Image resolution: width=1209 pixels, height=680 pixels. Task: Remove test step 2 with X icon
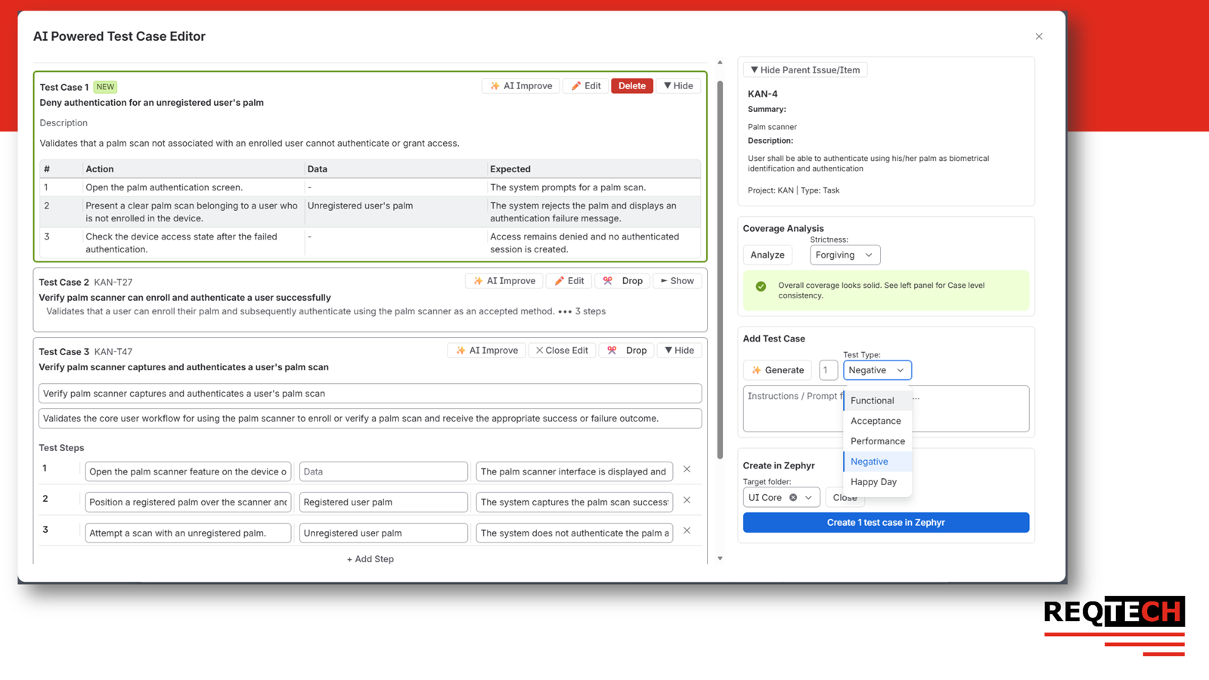click(x=687, y=500)
